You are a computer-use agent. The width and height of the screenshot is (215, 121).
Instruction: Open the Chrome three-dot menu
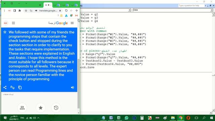[x=4, y=10]
